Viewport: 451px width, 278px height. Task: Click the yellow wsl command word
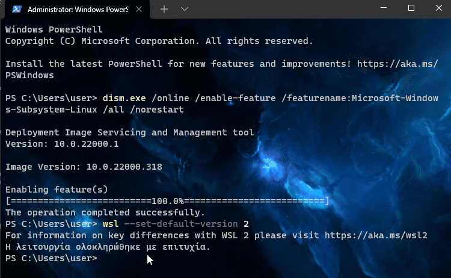[111, 224]
